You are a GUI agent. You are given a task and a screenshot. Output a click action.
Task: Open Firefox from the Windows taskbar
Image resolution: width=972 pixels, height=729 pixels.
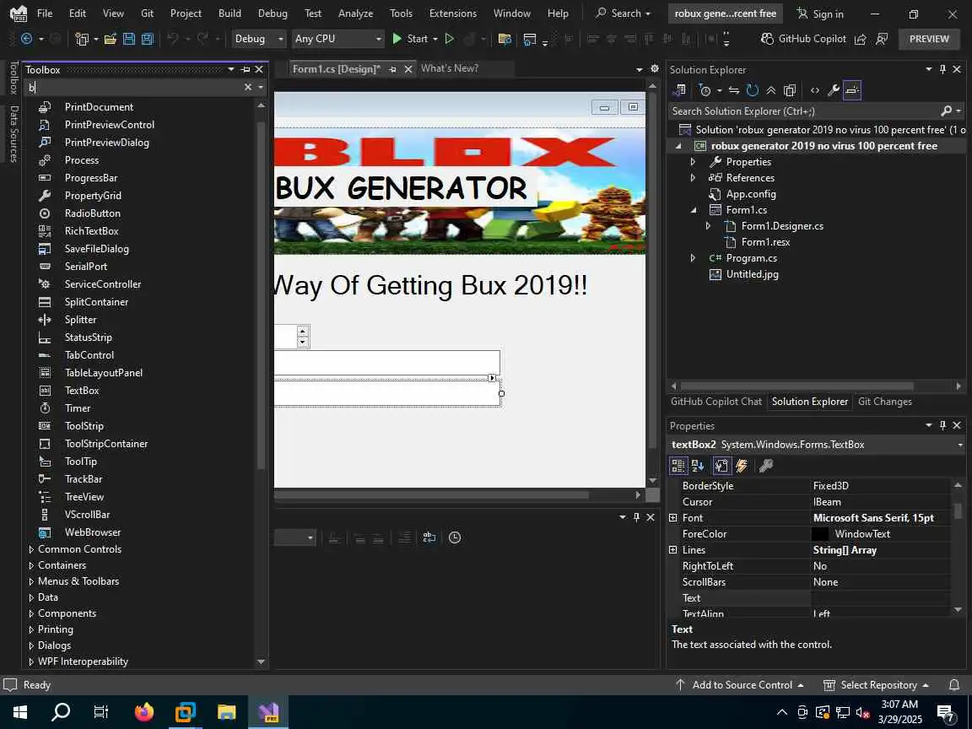click(143, 711)
